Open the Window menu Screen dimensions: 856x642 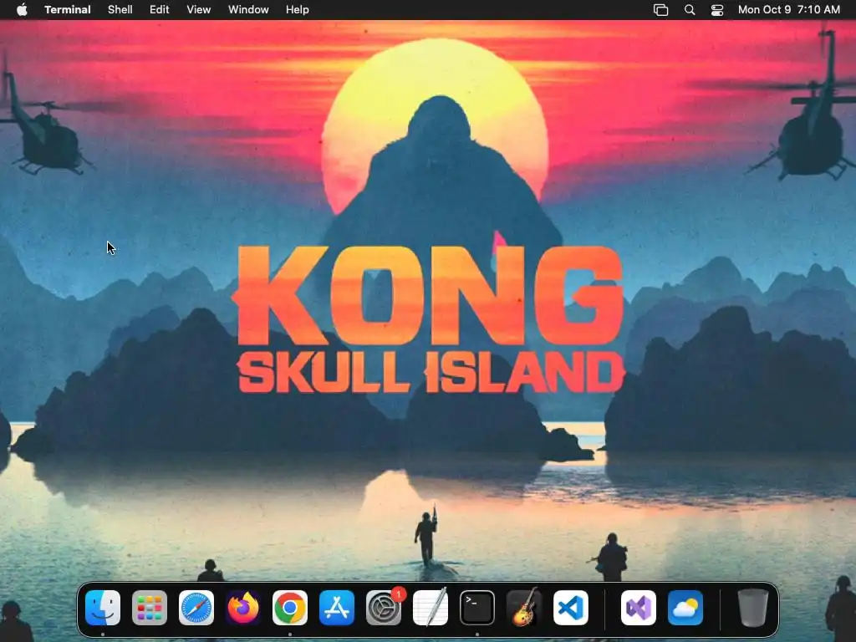pos(248,10)
